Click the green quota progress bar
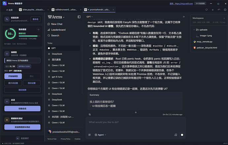The image size is (228, 145). click(29, 36)
